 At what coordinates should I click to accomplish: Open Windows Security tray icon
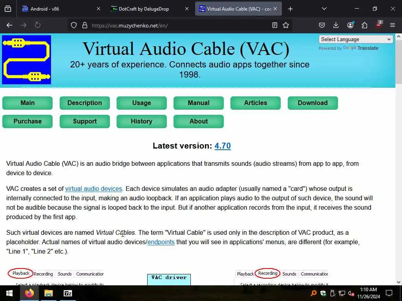point(323,293)
